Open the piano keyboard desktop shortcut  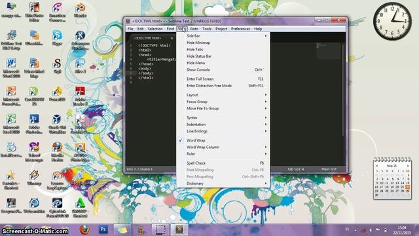point(11,205)
